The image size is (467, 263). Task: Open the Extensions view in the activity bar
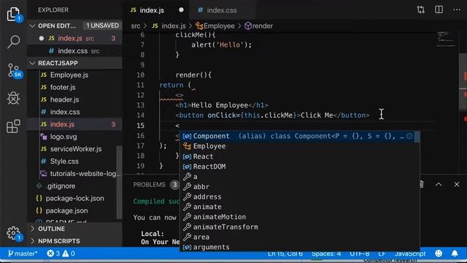tap(13, 126)
